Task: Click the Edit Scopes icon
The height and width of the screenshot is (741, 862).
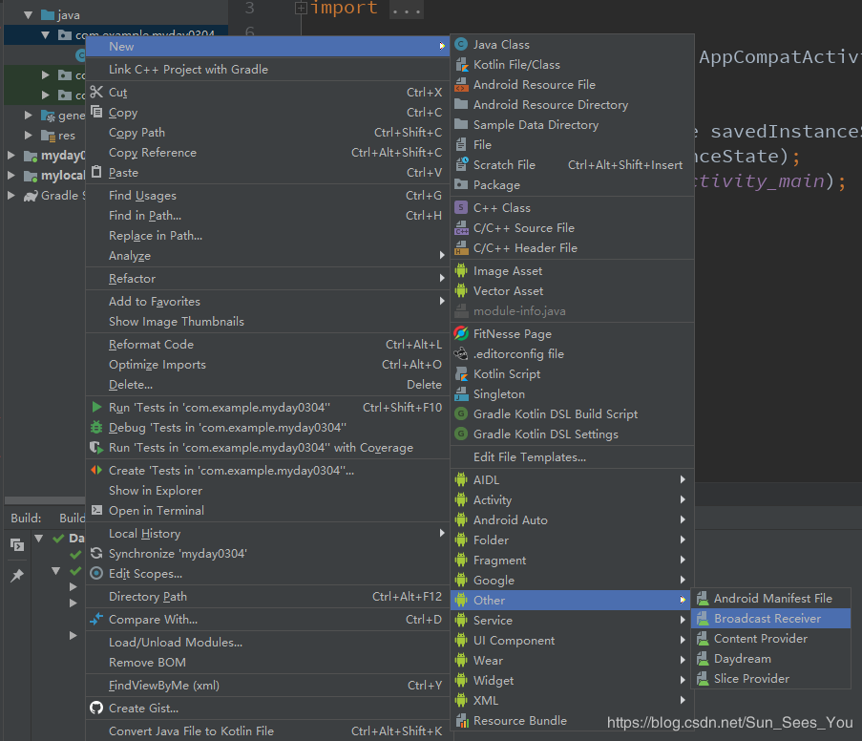Action: pyautogui.click(x=96, y=573)
